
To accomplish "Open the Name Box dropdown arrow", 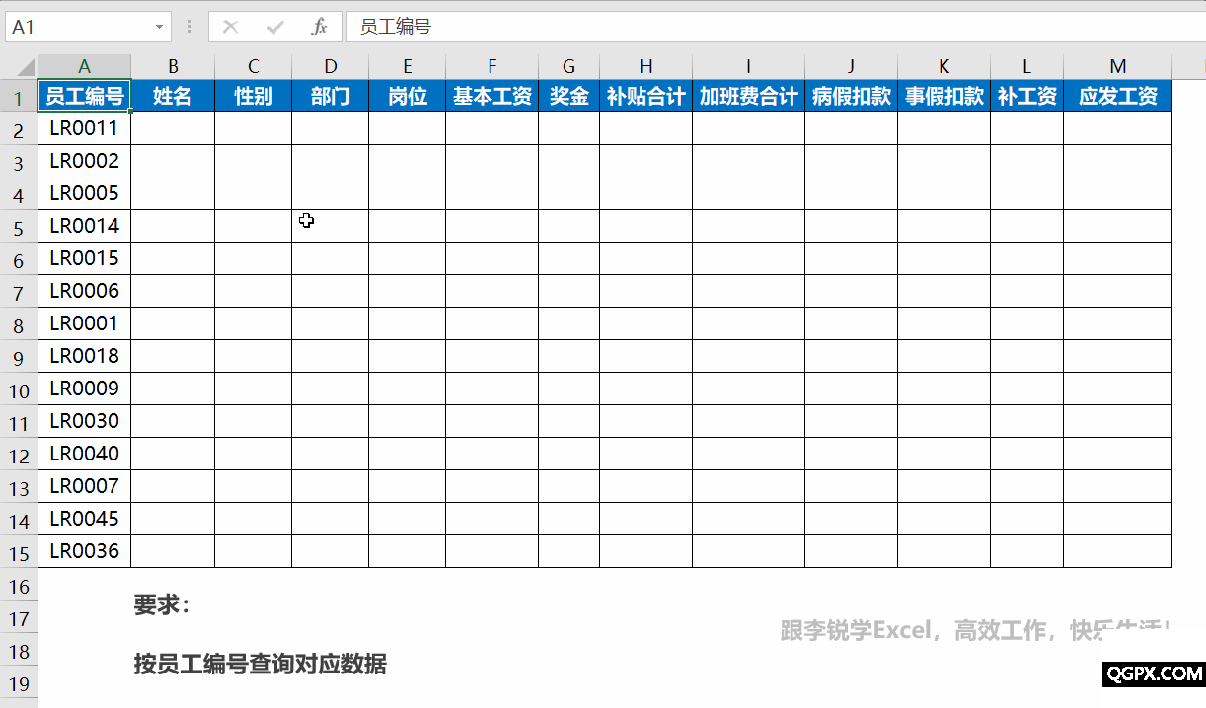I will [160, 27].
